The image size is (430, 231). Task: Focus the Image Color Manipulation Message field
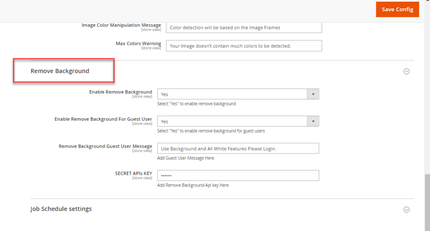tap(244, 28)
